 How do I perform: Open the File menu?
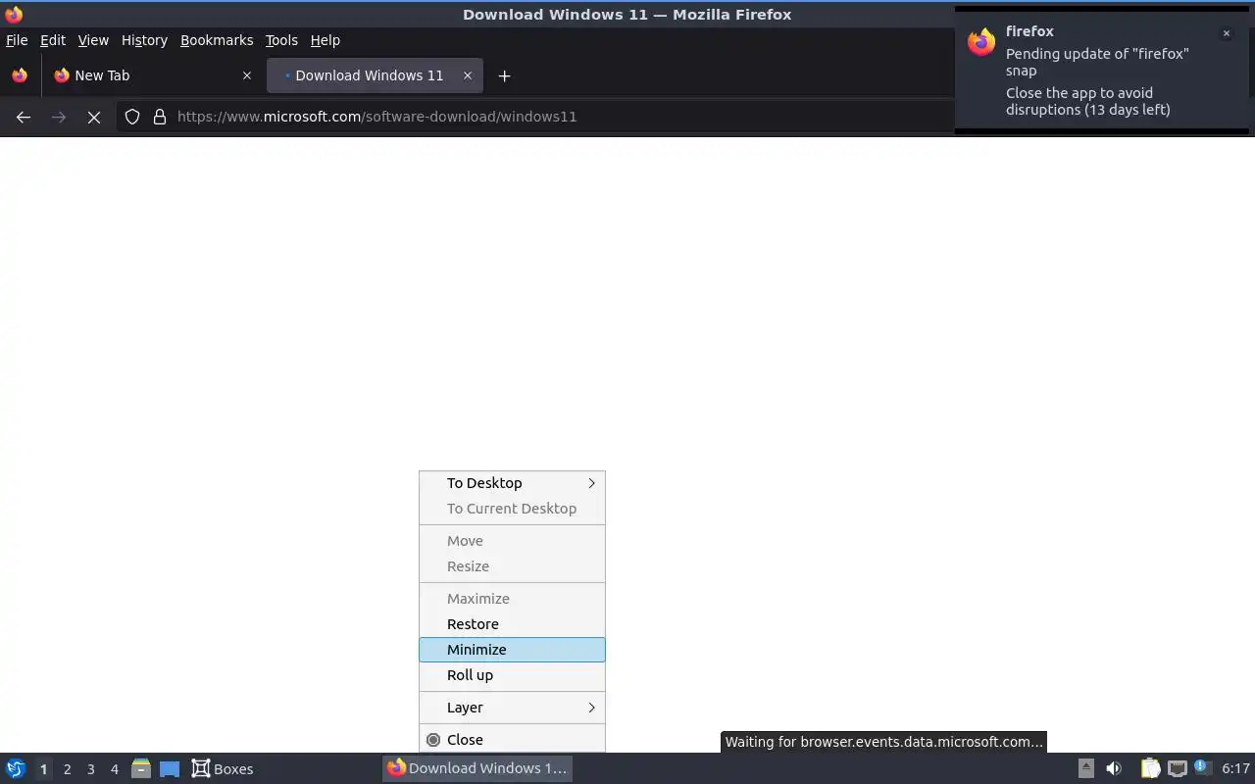[x=17, y=40]
